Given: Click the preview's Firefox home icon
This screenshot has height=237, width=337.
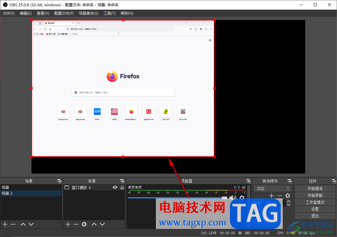Looking at the screenshot, I should 50,29.
